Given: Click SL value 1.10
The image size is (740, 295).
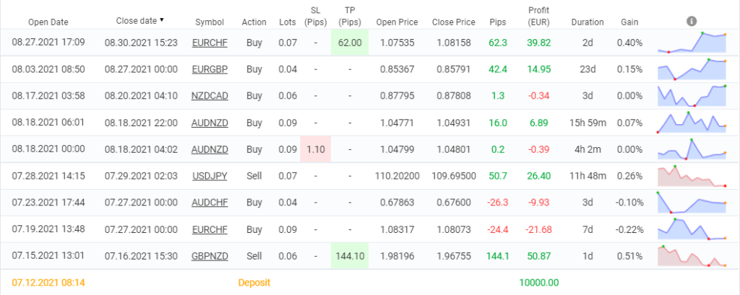Looking at the screenshot, I should 315,150.
